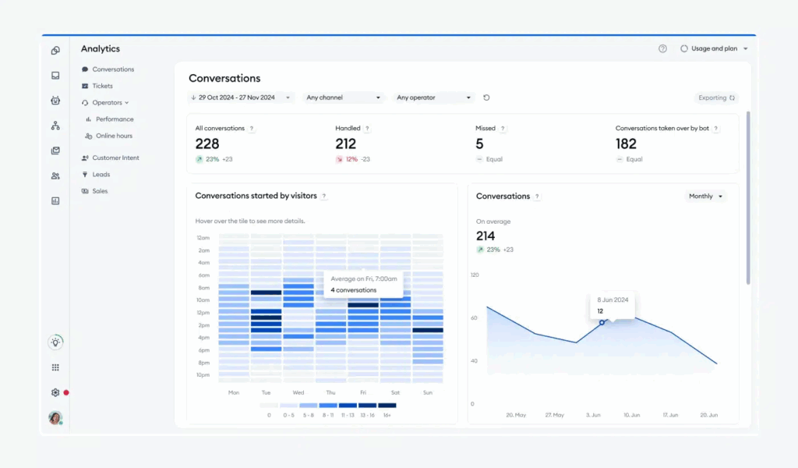Go to Tickets analytics
The height and width of the screenshot is (468, 798).
point(102,86)
